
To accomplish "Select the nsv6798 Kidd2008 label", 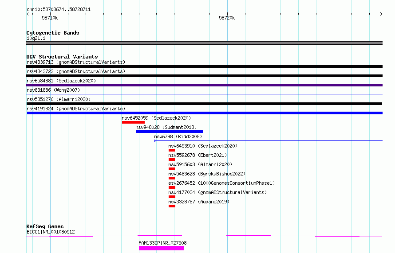I will pyautogui.click(x=178, y=136).
